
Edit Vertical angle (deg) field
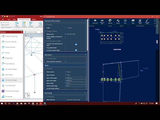click(76, 86)
